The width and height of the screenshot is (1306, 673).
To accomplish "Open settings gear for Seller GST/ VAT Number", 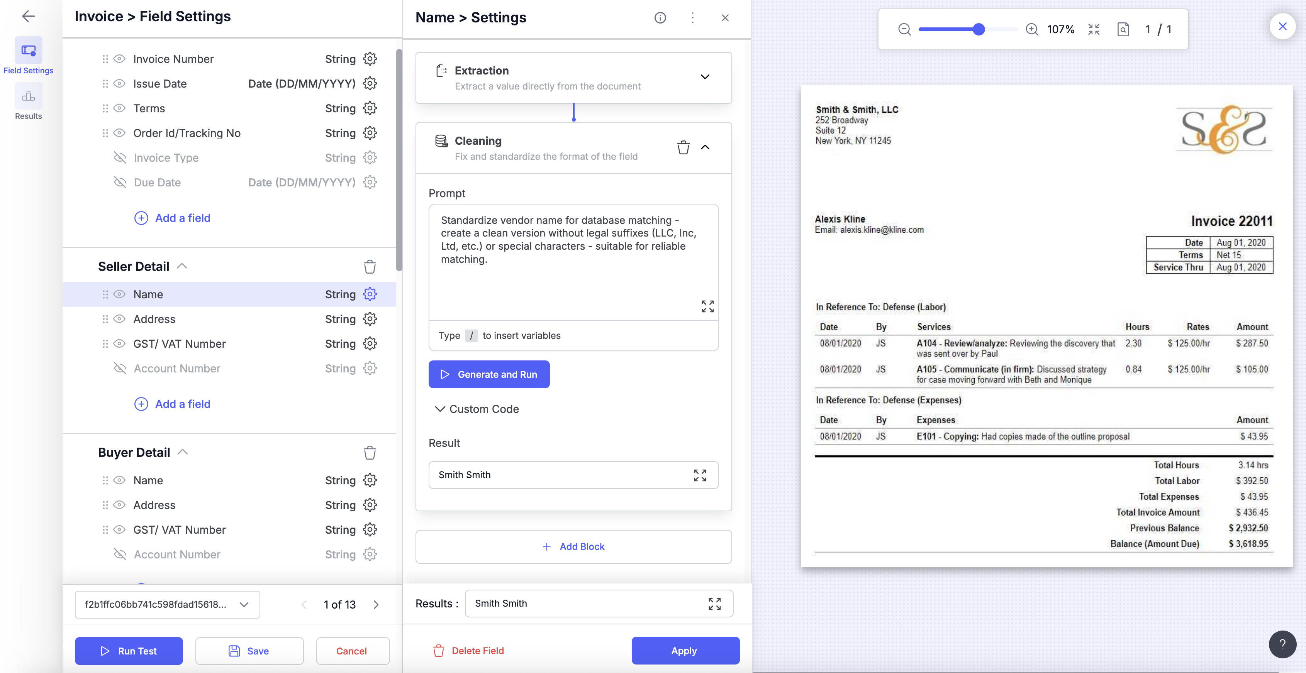I will point(370,343).
